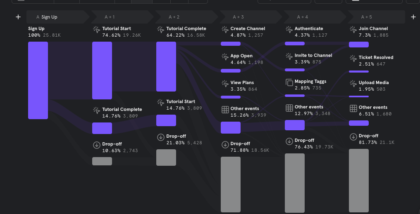Click the Create Channel event icon
Image resolution: width=420 pixels, height=214 pixels.
[225, 29]
